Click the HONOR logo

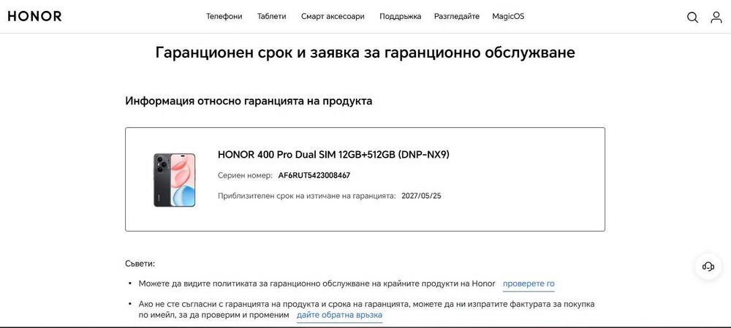[x=34, y=16]
